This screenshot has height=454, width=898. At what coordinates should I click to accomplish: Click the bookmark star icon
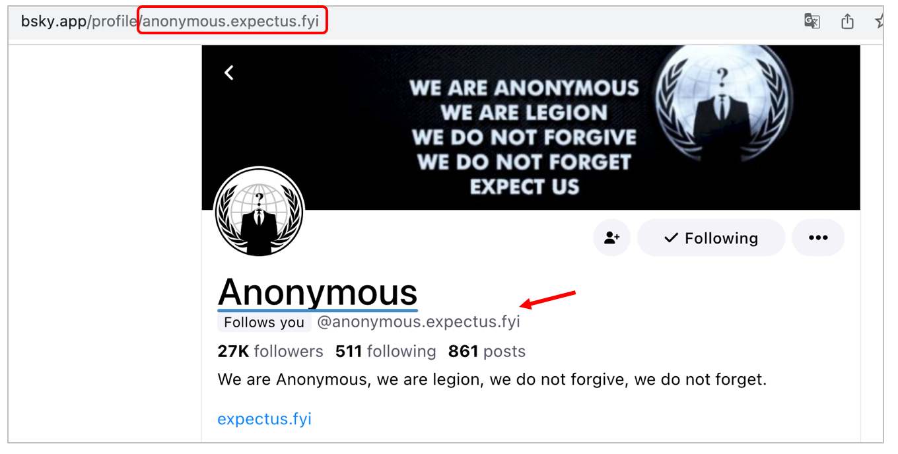pyautogui.click(x=880, y=21)
